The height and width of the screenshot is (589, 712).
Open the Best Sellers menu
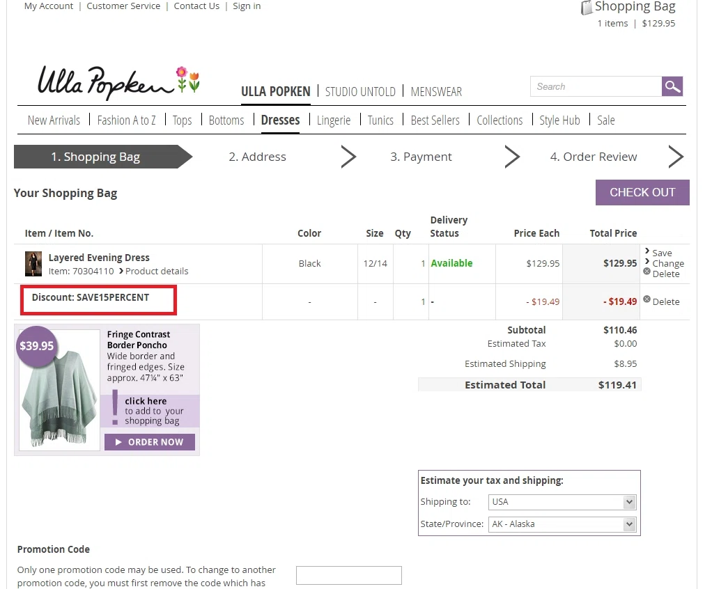pyautogui.click(x=435, y=120)
